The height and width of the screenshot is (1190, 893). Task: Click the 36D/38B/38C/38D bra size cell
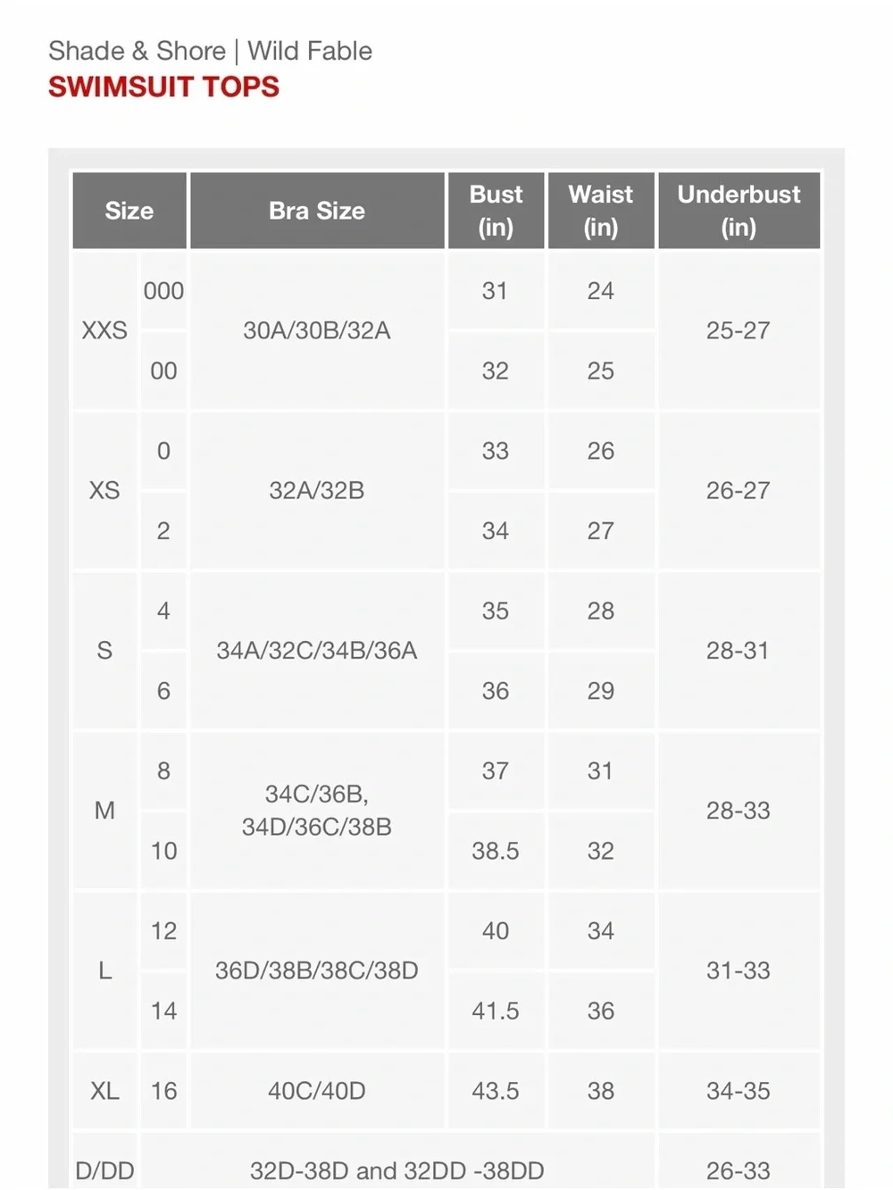point(317,970)
